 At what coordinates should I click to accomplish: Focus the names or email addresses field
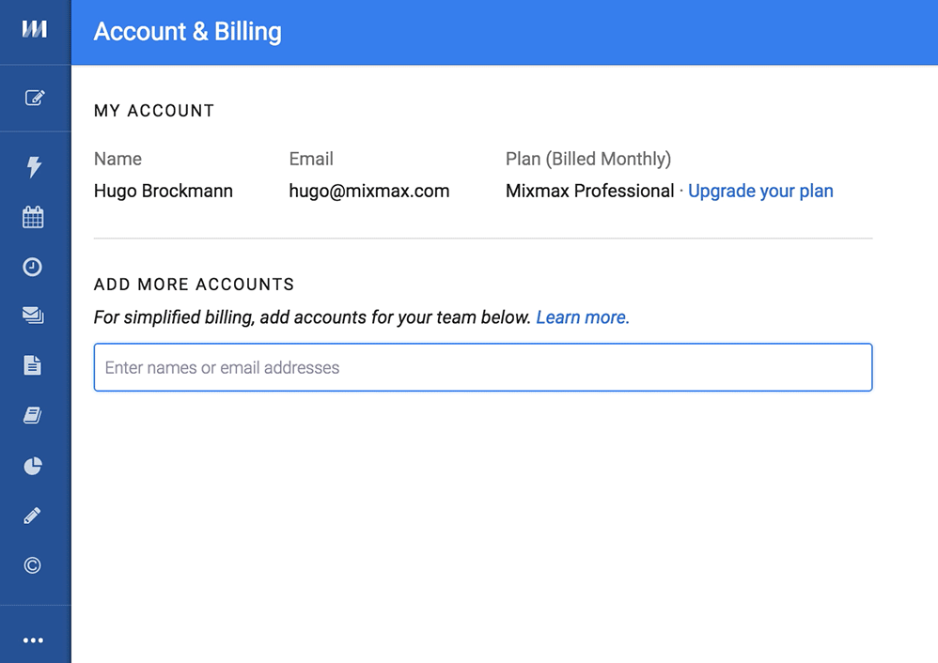[483, 367]
